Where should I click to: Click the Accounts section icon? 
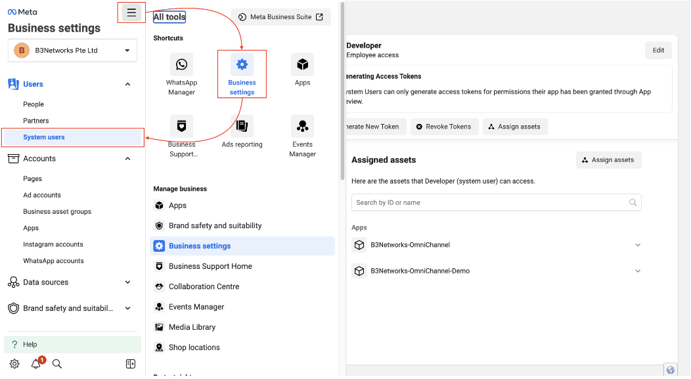click(14, 159)
